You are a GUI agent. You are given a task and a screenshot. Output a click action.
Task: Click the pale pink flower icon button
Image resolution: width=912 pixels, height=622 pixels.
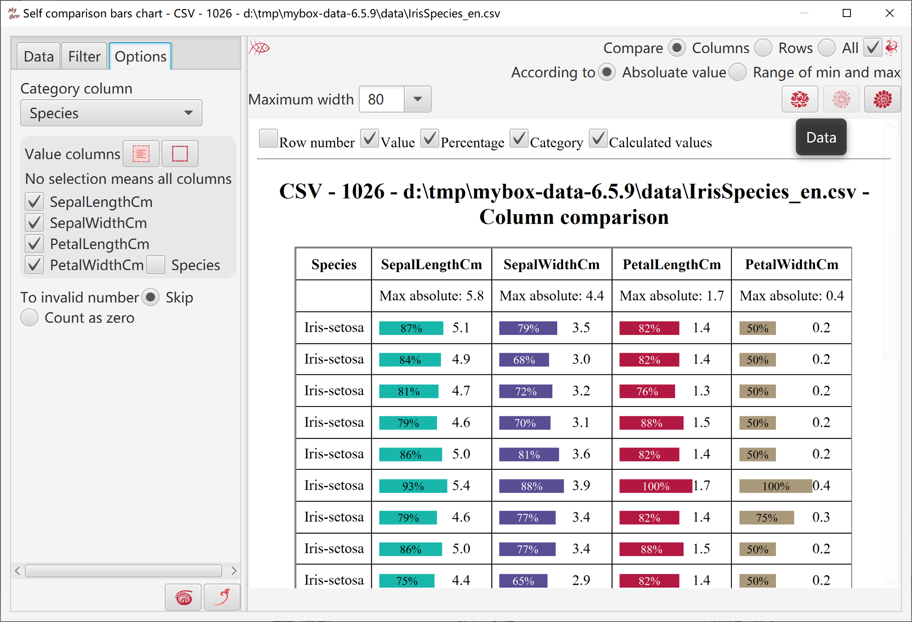point(841,99)
